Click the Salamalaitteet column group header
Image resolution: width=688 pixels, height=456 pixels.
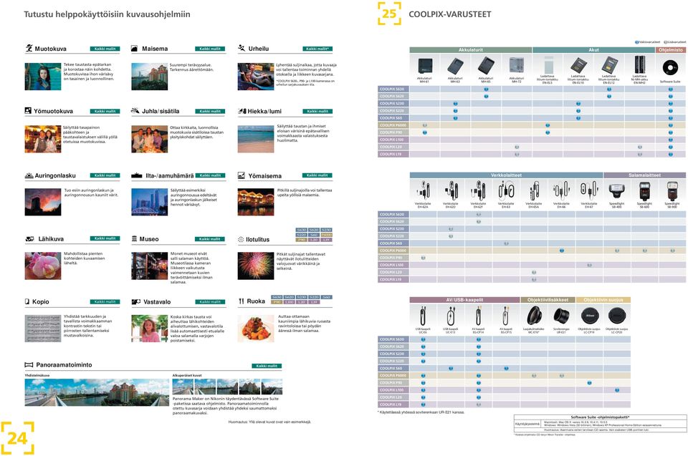[644, 175]
